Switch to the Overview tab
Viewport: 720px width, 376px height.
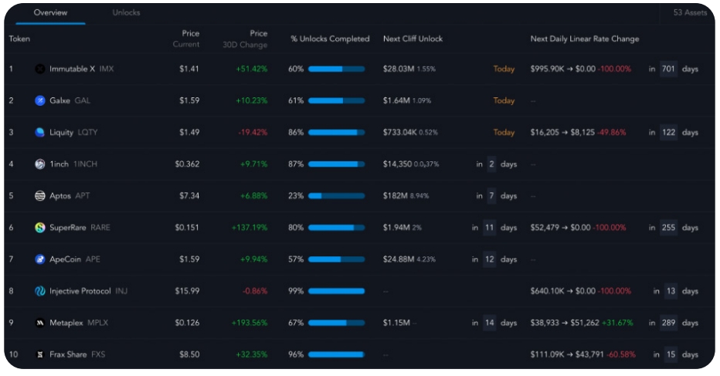[50, 13]
